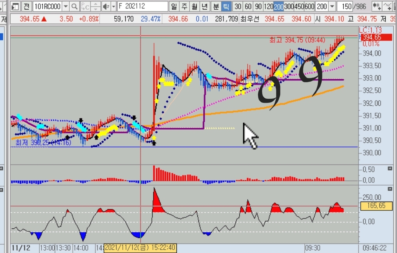Click the high price 394.75 in quote bar
This screenshot has height=253, width=397.
pyautogui.click(x=367, y=19)
